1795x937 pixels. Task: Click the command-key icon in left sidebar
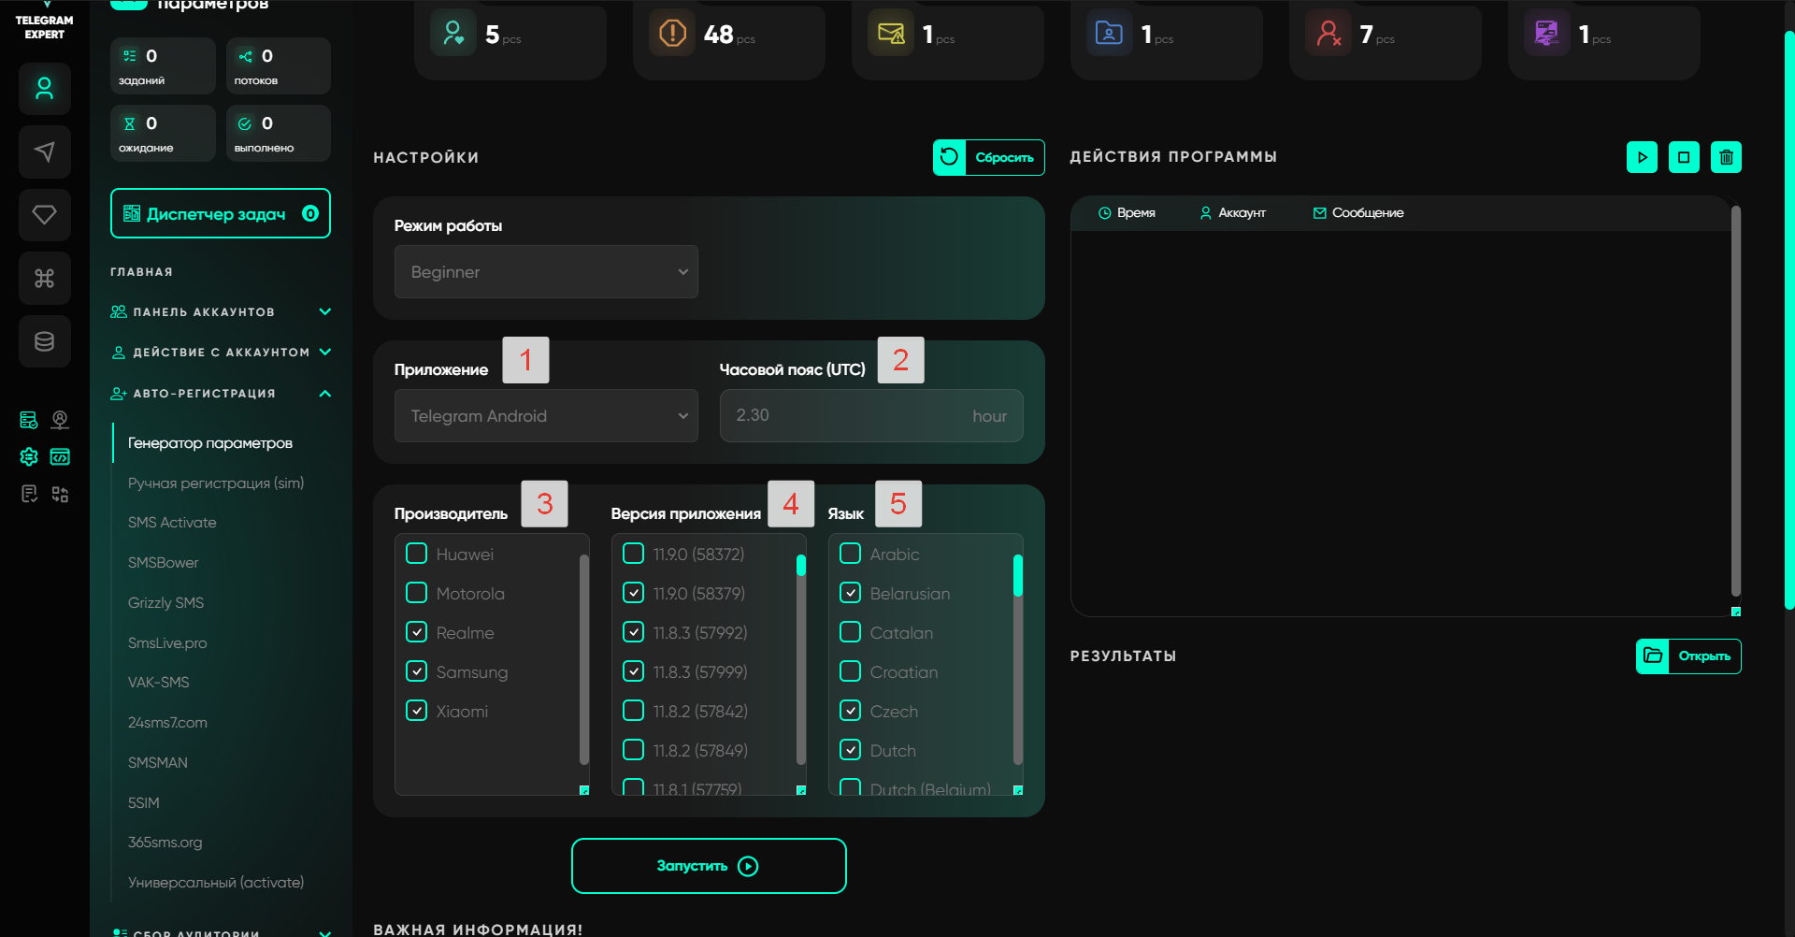(x=44, y=278)
